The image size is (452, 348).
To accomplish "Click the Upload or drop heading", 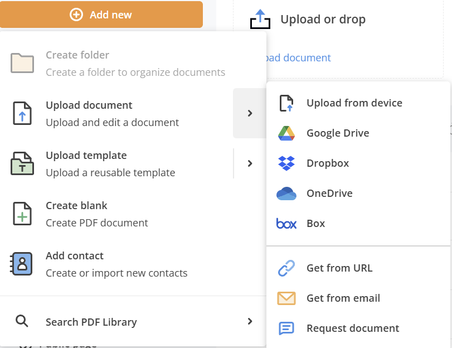I will 323,20.
